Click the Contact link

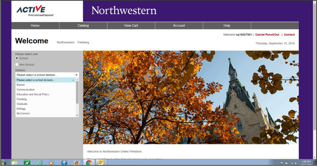click(289, 35)
